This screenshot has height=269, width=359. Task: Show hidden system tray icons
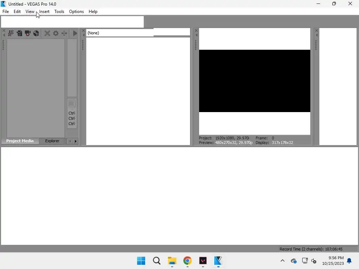pyautogui.click(x=283, y=261)
